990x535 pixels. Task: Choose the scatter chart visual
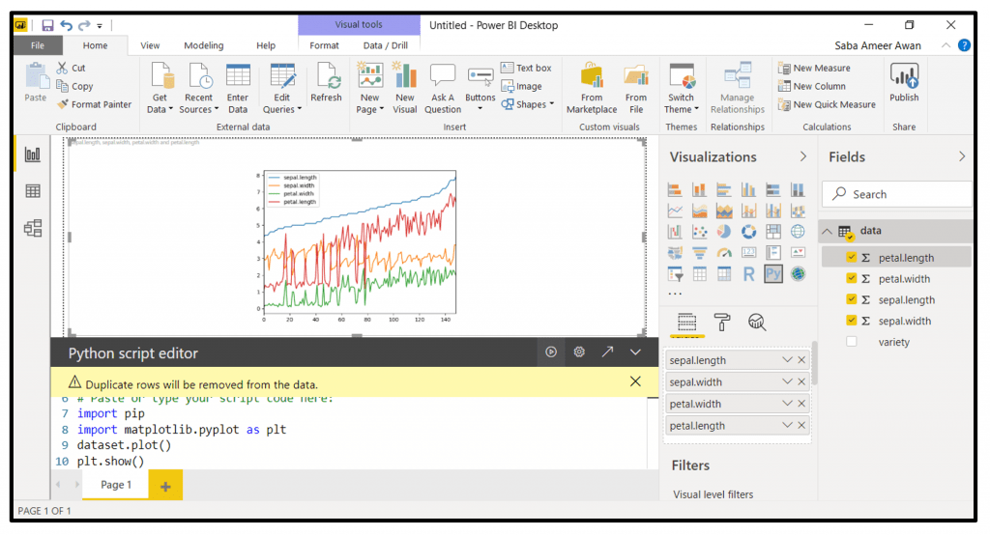[700, 232]
